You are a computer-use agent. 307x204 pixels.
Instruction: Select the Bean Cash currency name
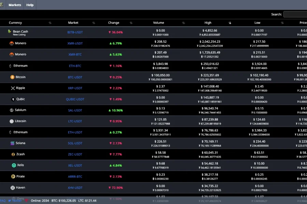20,31
